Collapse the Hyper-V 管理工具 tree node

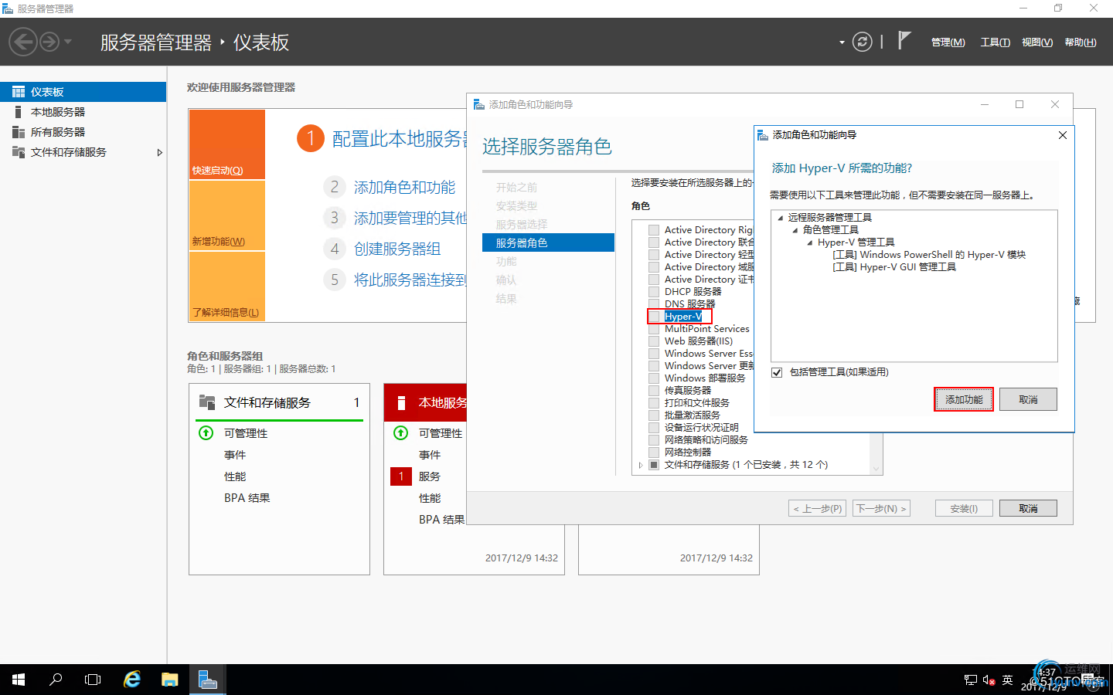pyautogui.click(x=810, y=242)
